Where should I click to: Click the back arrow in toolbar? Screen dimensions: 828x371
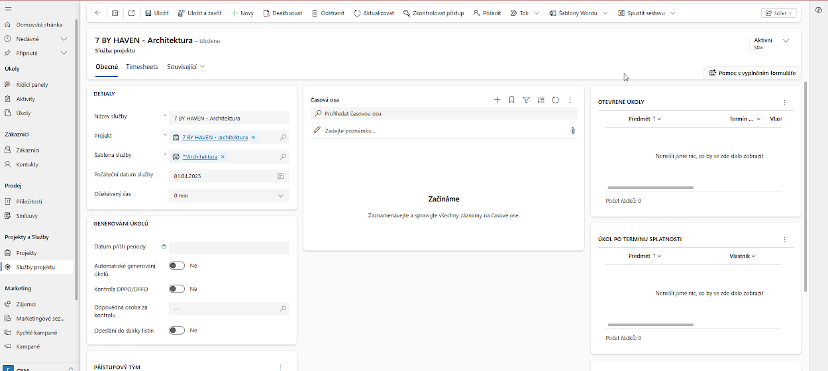point(98,13)
